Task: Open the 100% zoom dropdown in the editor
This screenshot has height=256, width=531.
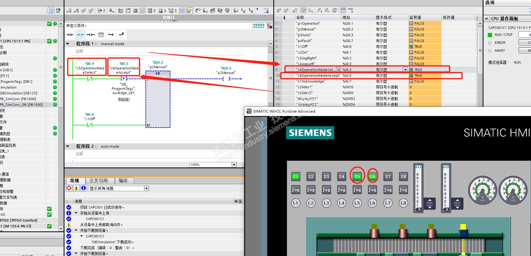Action: tap(234, 165)
